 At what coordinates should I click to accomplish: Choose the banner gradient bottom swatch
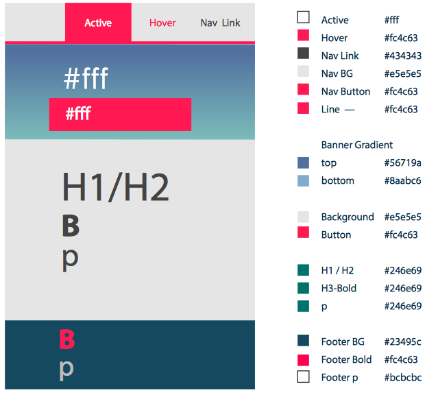click(303, 180)
